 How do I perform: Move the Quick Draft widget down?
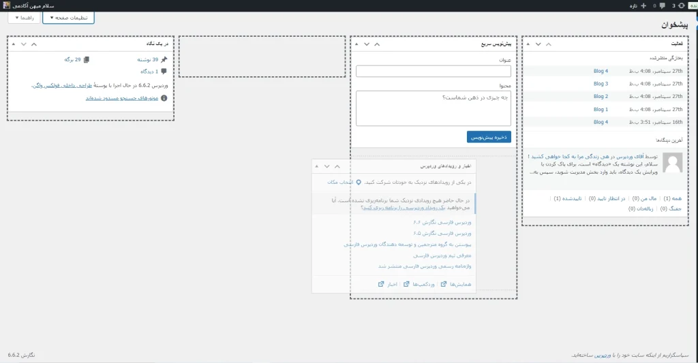367,44
